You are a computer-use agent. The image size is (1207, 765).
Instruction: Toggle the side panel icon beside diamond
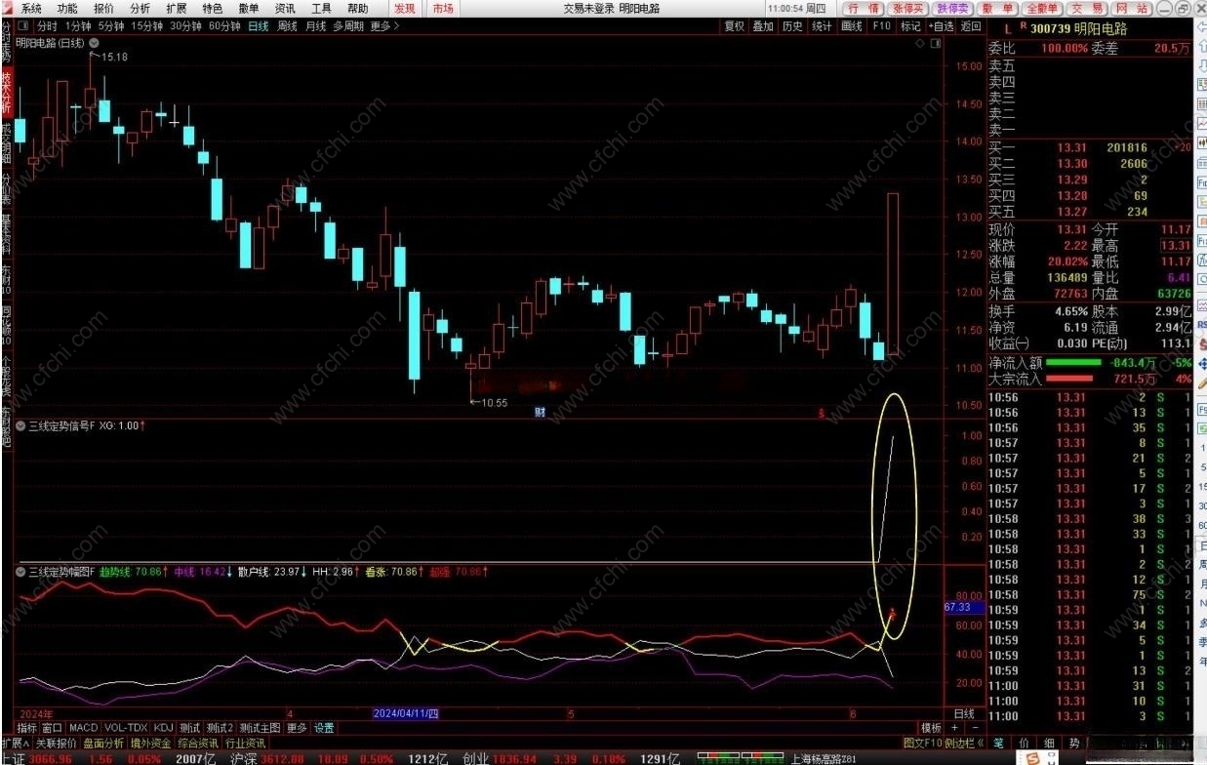935,44
